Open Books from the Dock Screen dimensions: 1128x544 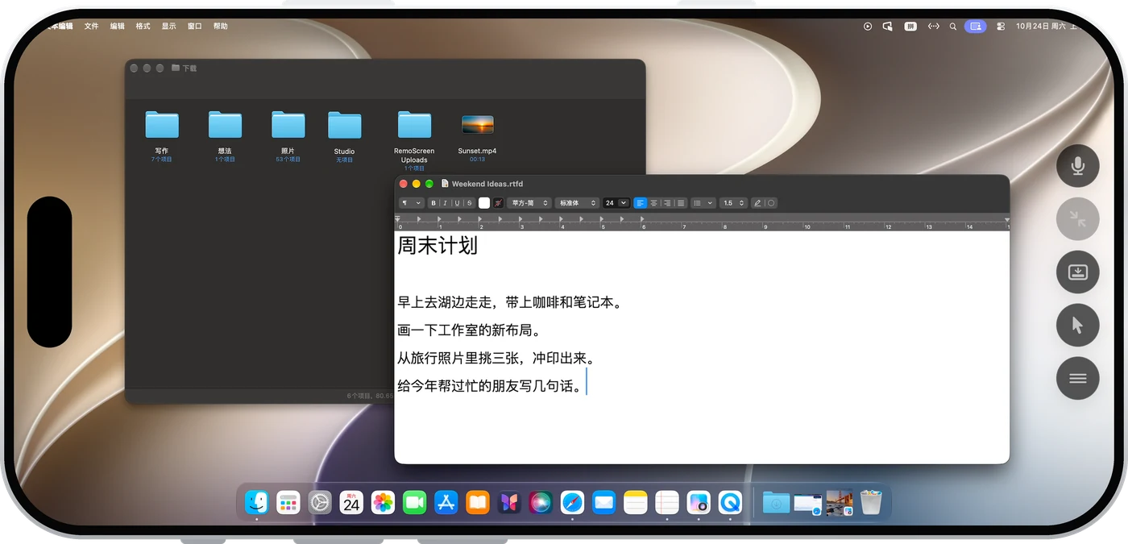tap(478, 502)
